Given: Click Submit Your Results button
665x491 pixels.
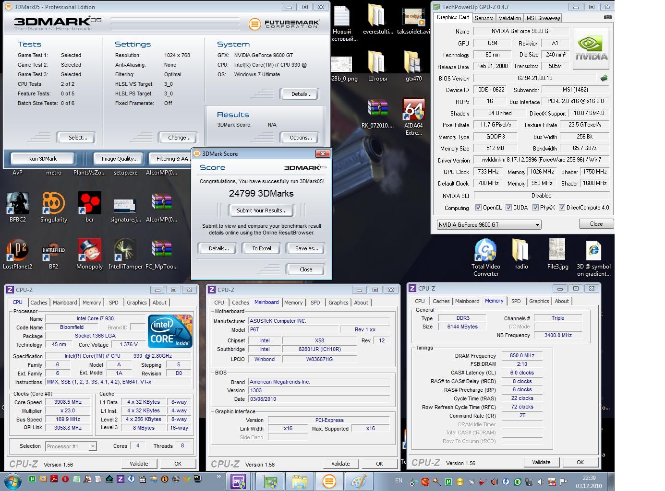Looking at the screenshot, I should (261, 210).
